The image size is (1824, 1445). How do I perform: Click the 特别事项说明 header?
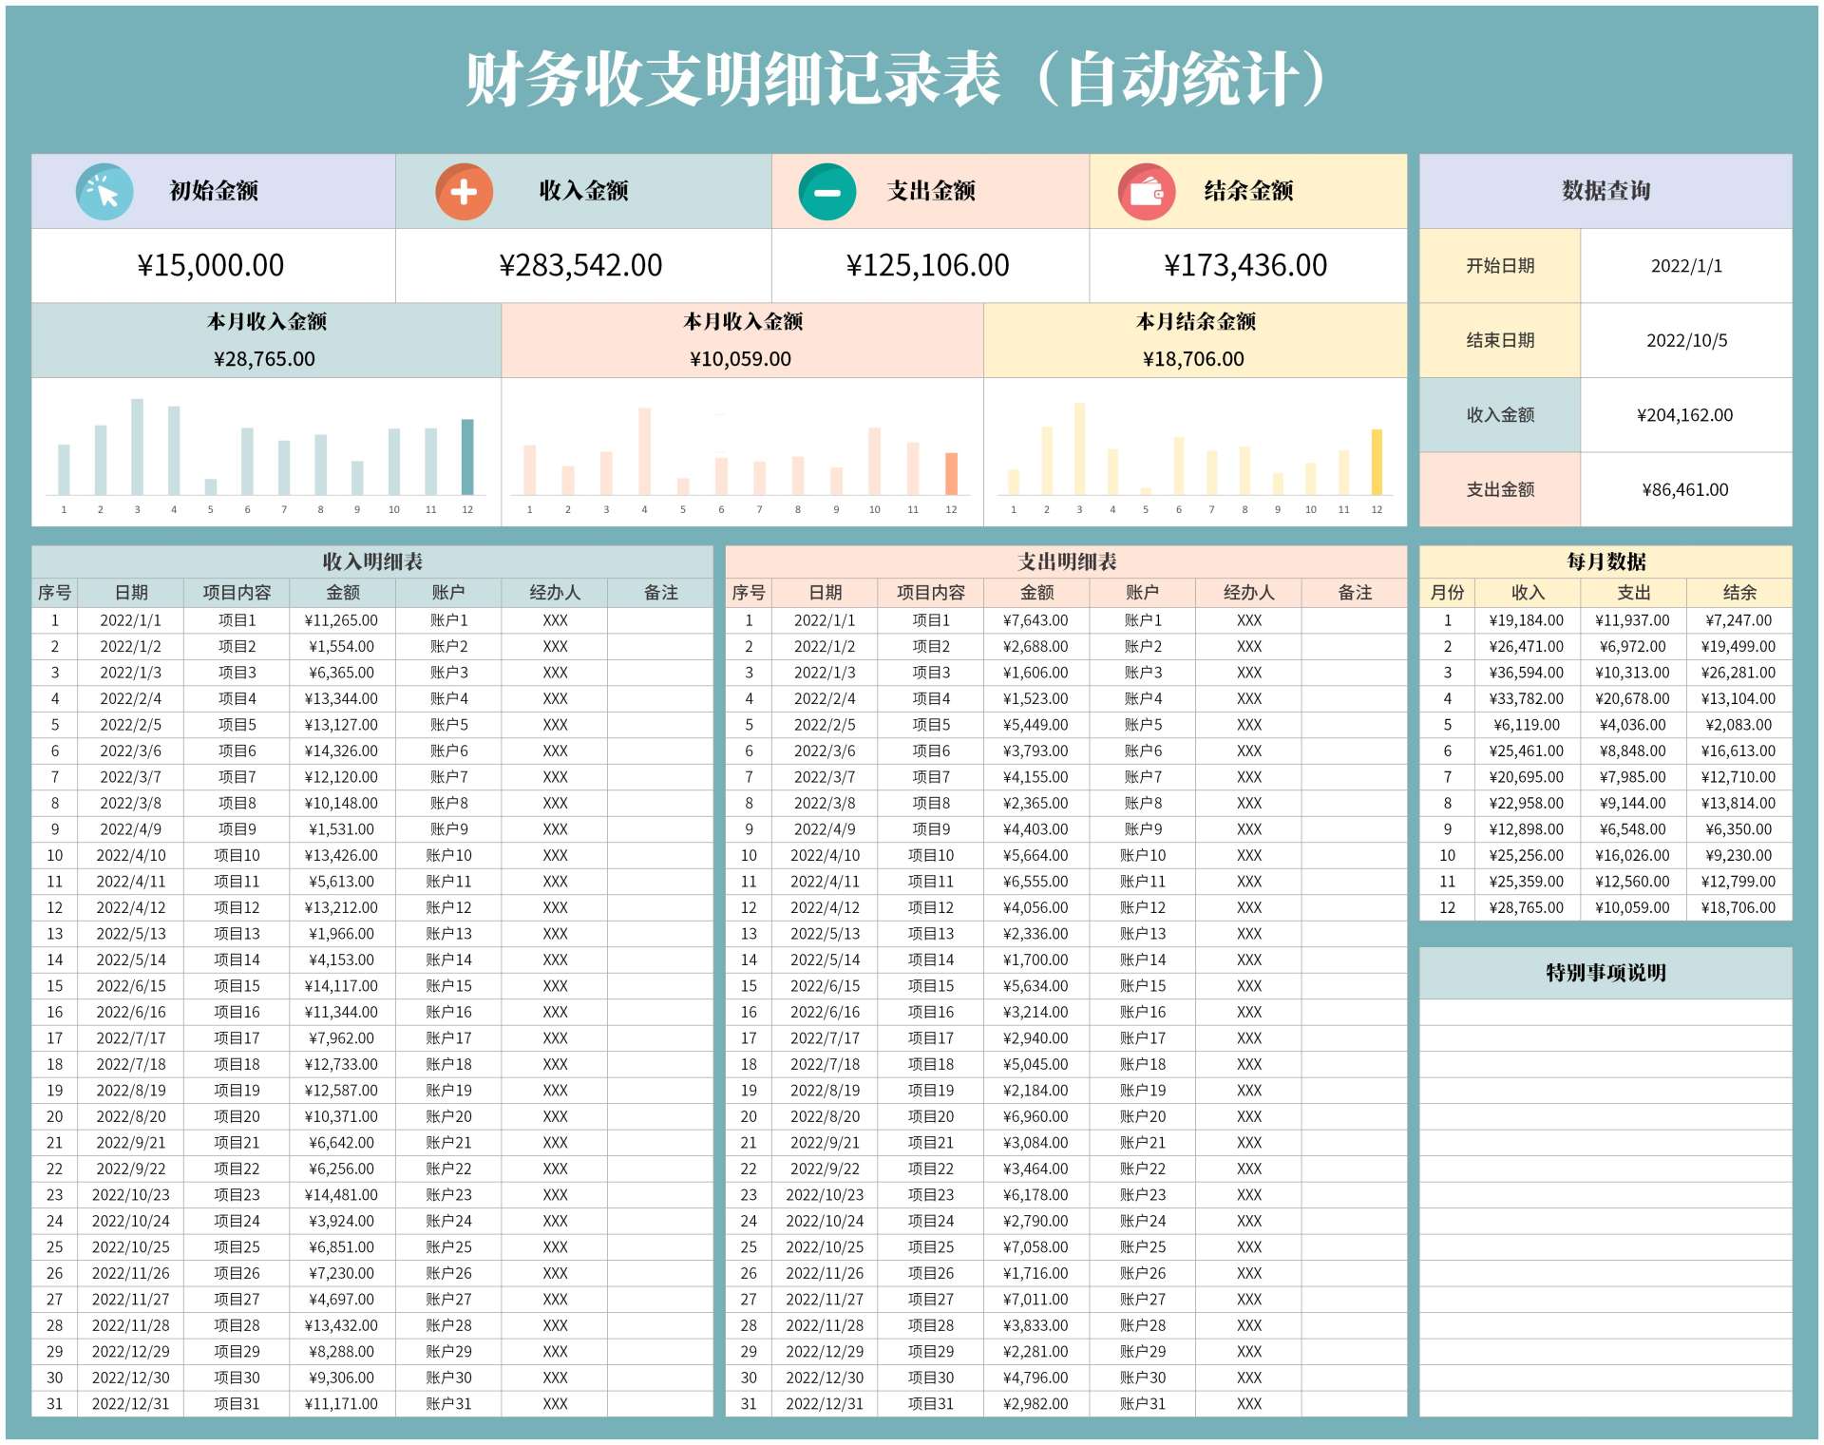(1605, 973)
